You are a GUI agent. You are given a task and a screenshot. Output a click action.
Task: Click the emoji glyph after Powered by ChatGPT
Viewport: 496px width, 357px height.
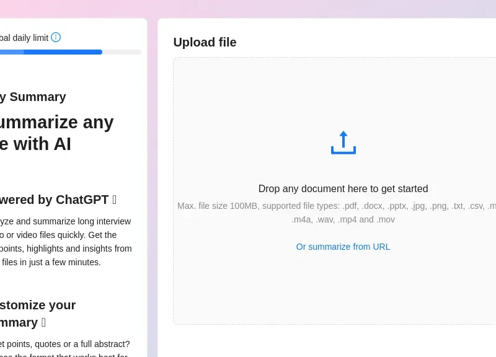[114, 200]
